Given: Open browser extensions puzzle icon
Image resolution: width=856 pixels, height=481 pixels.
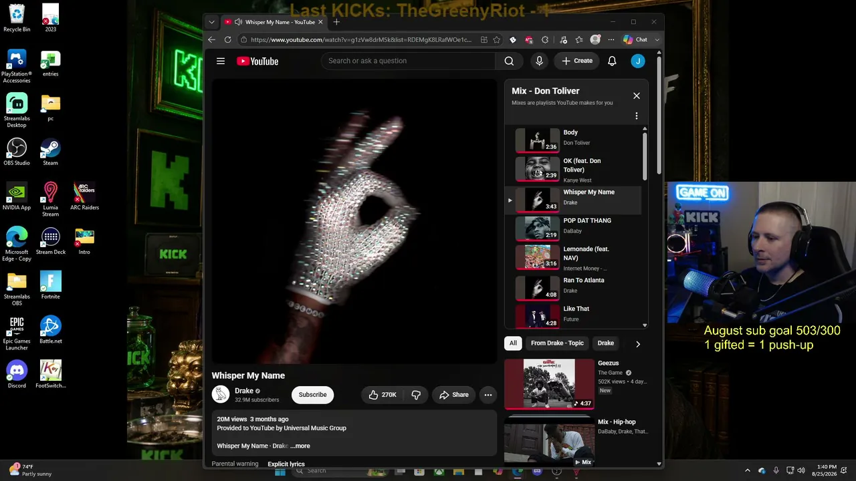Looking at the screenshot, I should [545, 39].
